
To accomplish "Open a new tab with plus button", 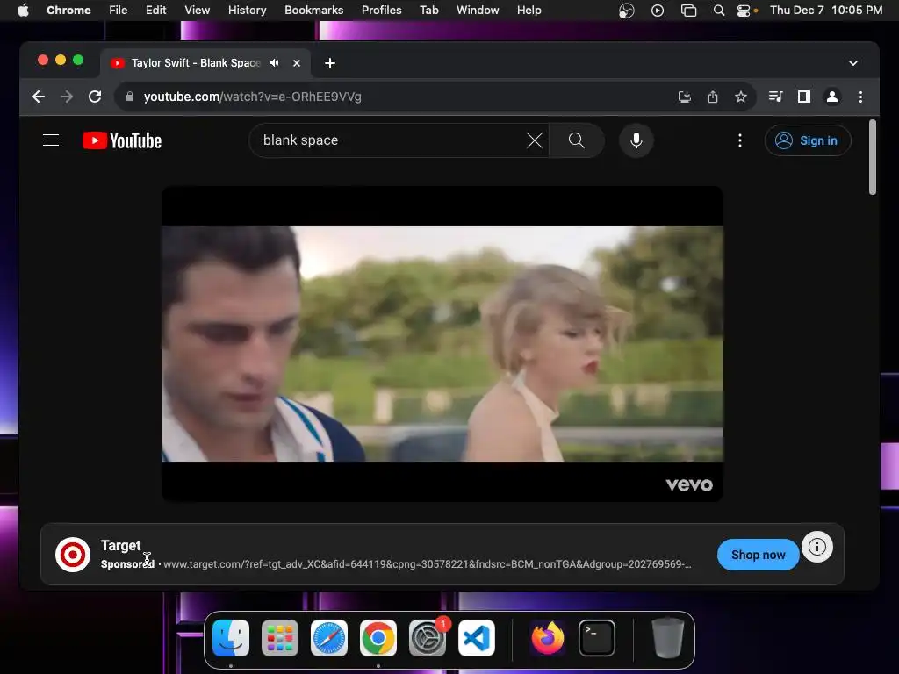I will click(x=330, y=63).
